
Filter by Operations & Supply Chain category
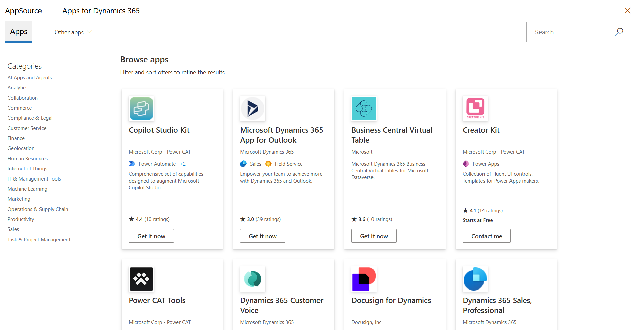point(38,209)
